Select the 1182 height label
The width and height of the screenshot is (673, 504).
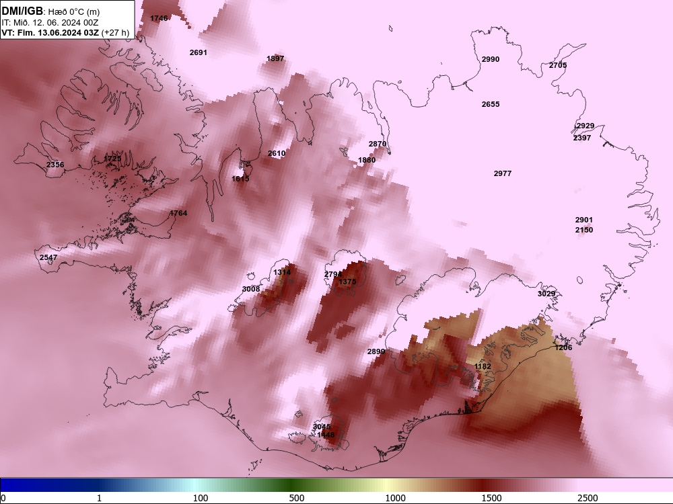483,367
